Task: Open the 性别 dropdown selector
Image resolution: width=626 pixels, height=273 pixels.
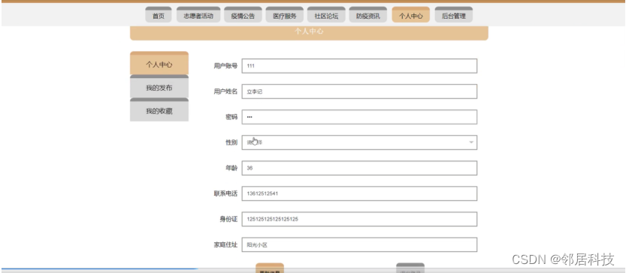Action: tap(359, 142)
